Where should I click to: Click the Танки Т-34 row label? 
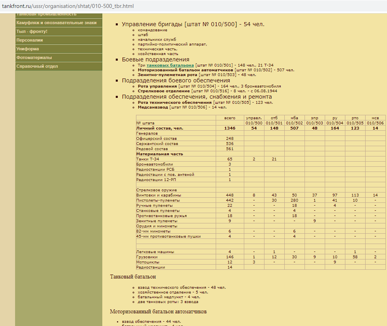click(148, 159)
